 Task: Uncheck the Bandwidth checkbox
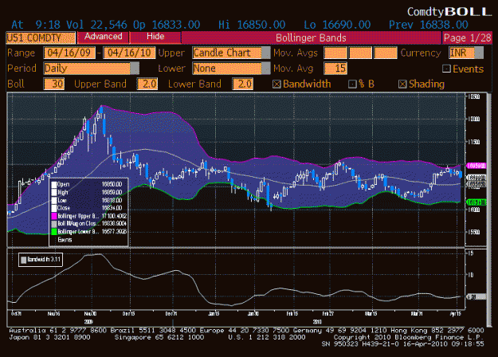[x=276, y=84]
